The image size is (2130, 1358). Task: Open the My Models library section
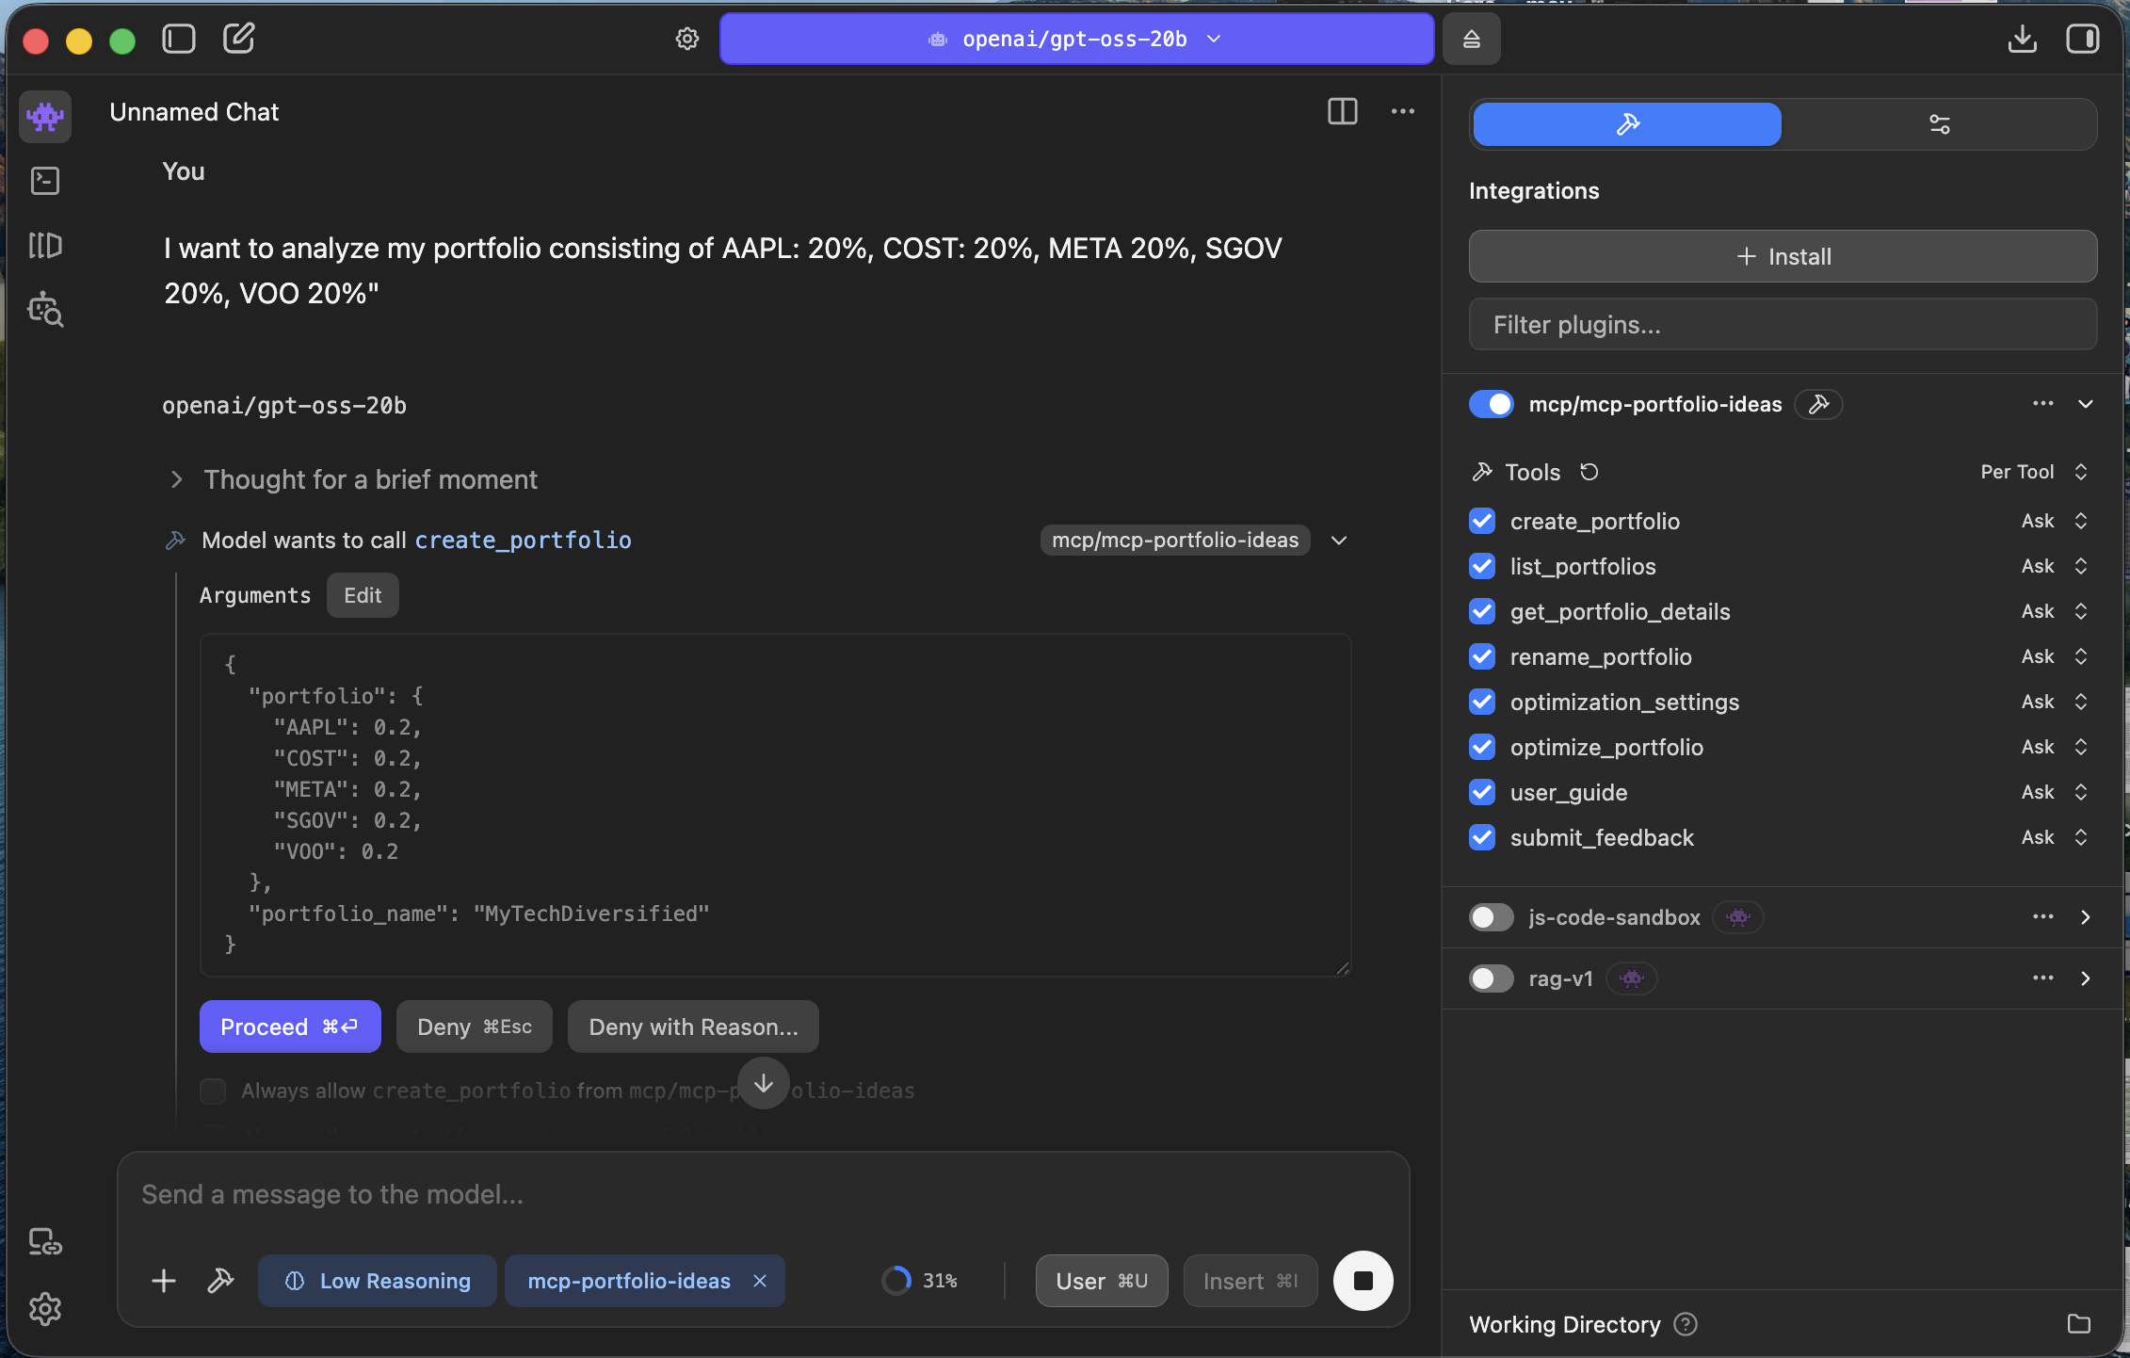[45, 246]
